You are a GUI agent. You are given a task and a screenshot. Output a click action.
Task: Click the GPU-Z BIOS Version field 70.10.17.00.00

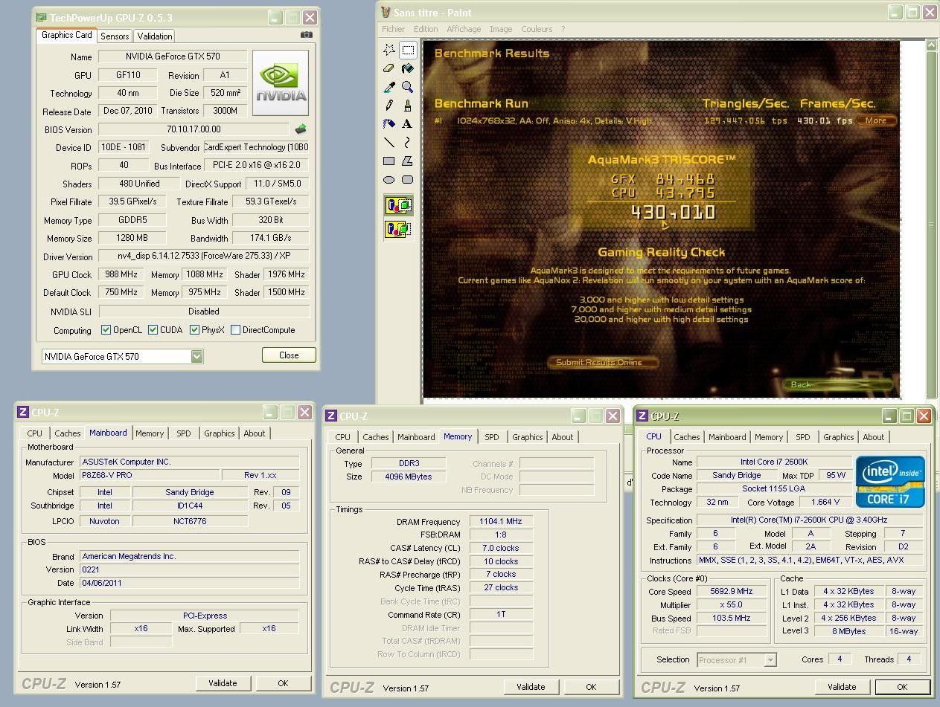(194, 129)
